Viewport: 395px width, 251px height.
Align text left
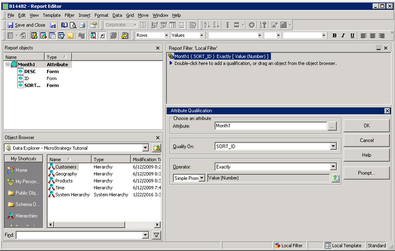pyautogui.click(x=363, y=35)
